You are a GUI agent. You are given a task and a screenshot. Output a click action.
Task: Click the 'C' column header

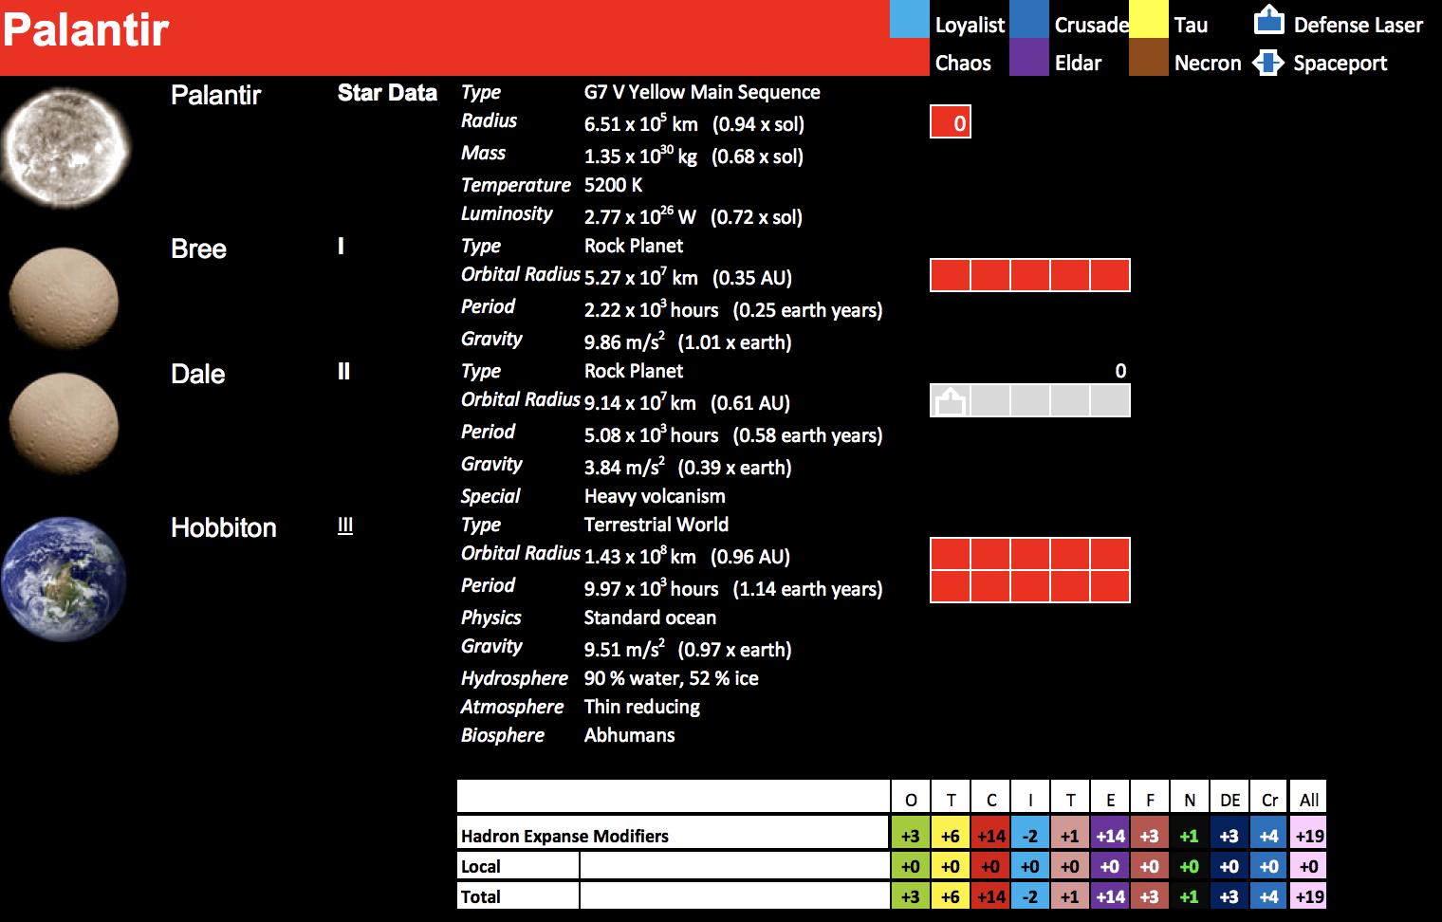pos(990,800)
